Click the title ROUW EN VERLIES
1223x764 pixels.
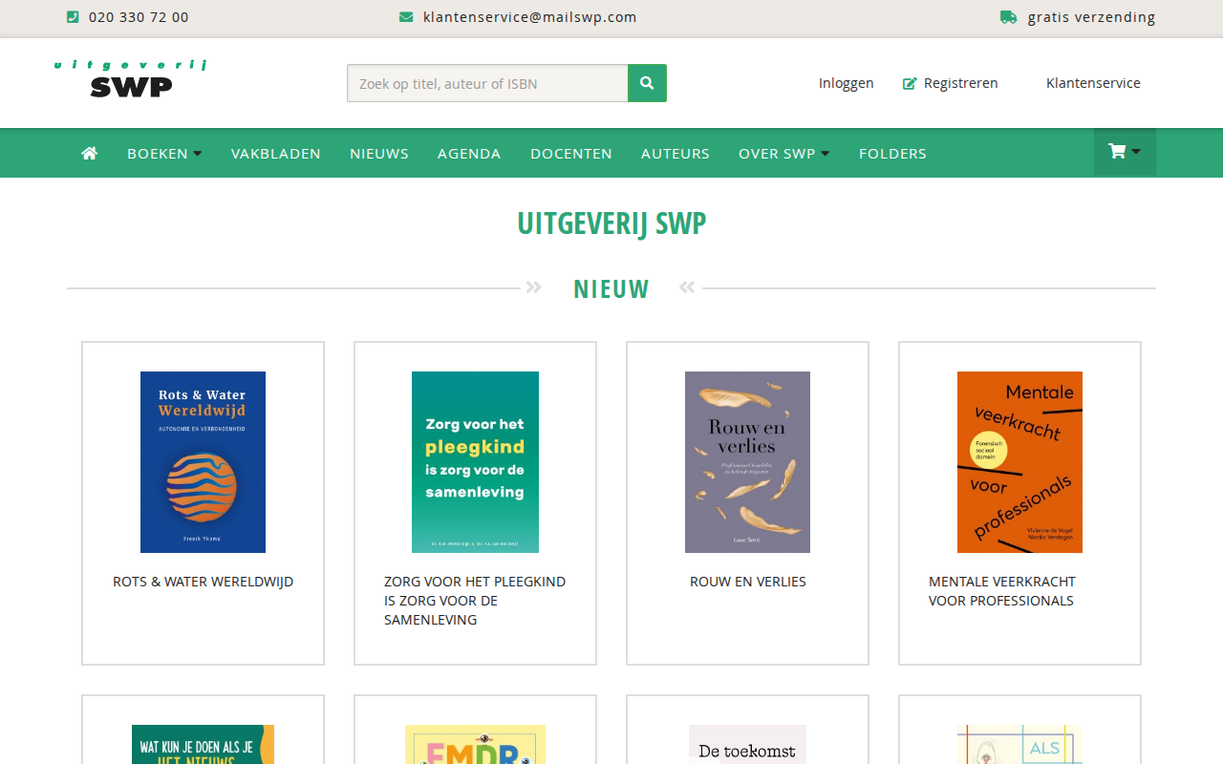pos(748,582)
